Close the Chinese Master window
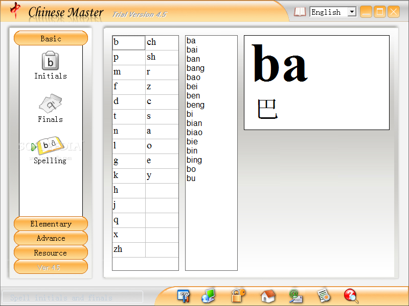Viewport: 409px width, 306px height. 394,12
